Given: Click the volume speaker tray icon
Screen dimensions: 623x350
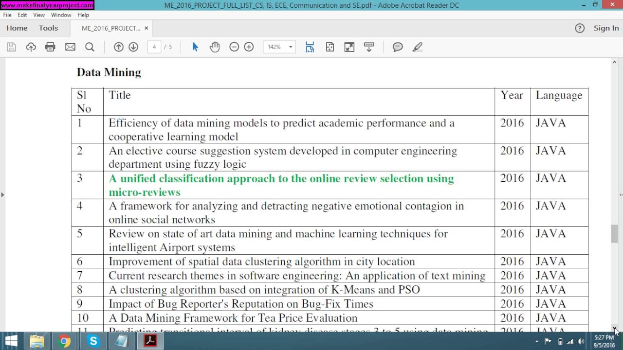Looking at the screenshot, I should tap(581, 341).
